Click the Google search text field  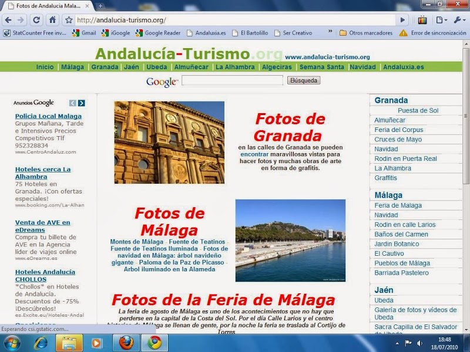(x=232, y=80)
